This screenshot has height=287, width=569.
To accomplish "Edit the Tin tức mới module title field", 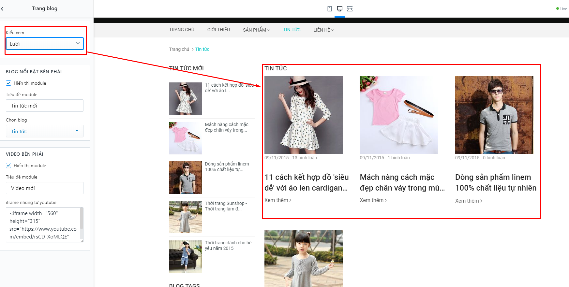I will (45, 106).
